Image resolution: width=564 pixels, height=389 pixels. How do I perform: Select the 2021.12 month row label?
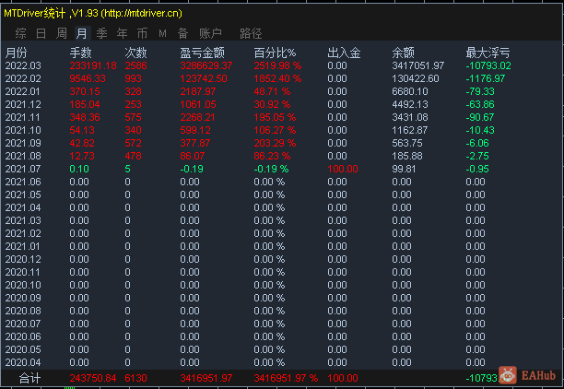pos(23,105)
